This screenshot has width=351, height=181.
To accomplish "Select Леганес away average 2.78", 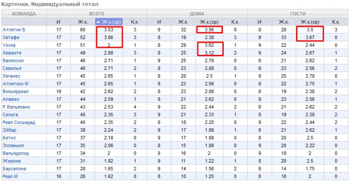I will coord(310,76).
